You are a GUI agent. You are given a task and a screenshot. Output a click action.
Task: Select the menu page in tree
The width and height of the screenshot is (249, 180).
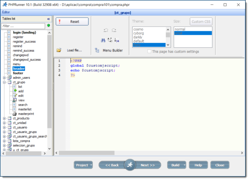click(x=17, y=64)
